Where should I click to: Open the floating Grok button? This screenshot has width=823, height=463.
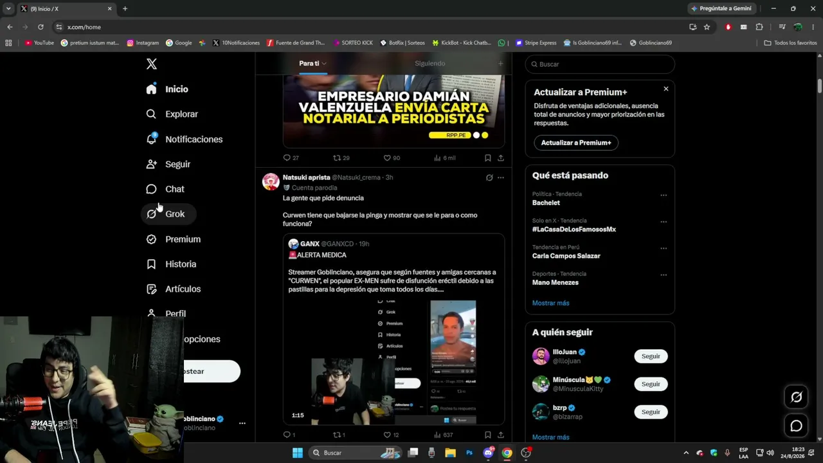(x=796, y=397)
